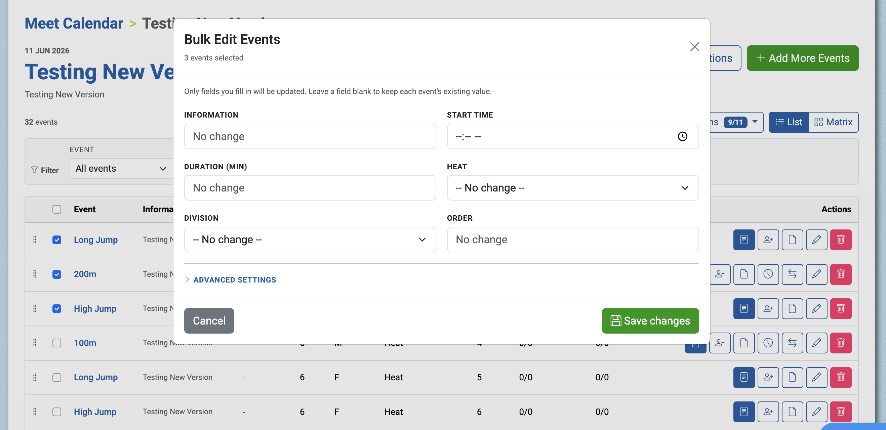The image size is (886, 430).
Task: Click trash delete icon in 100m row
Action: (x=841, y=343)
